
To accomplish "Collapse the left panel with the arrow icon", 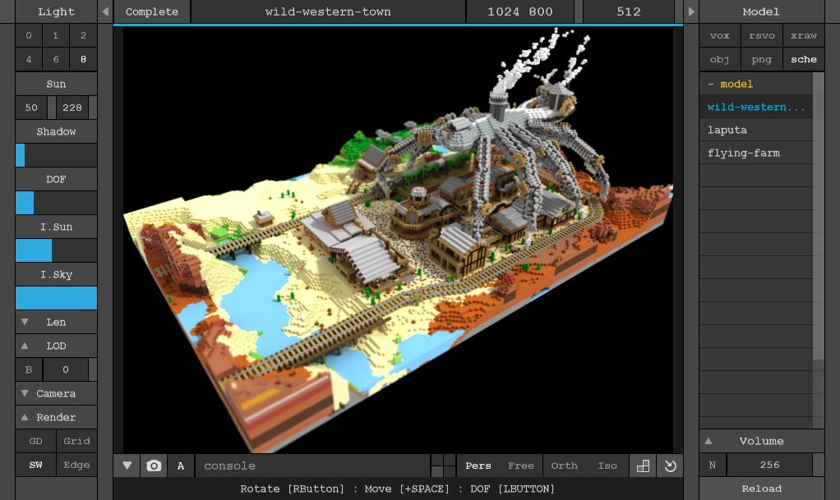I will [x=104, y=11].
